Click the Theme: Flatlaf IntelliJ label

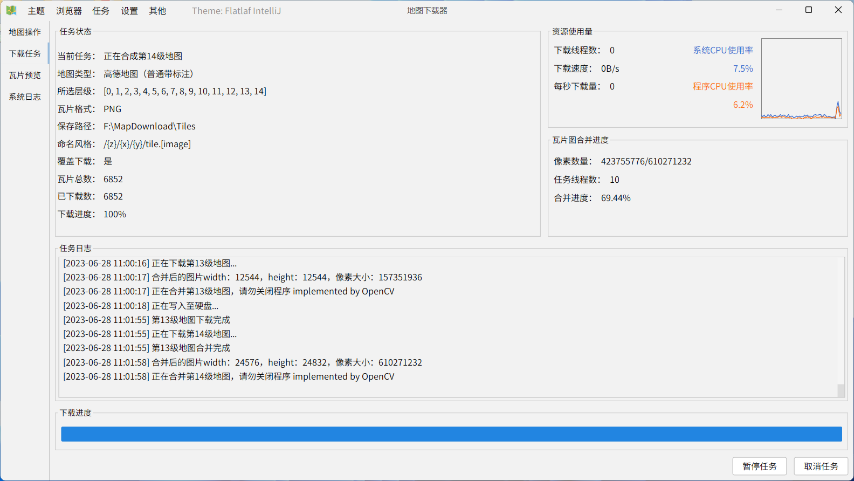point(236,11)
